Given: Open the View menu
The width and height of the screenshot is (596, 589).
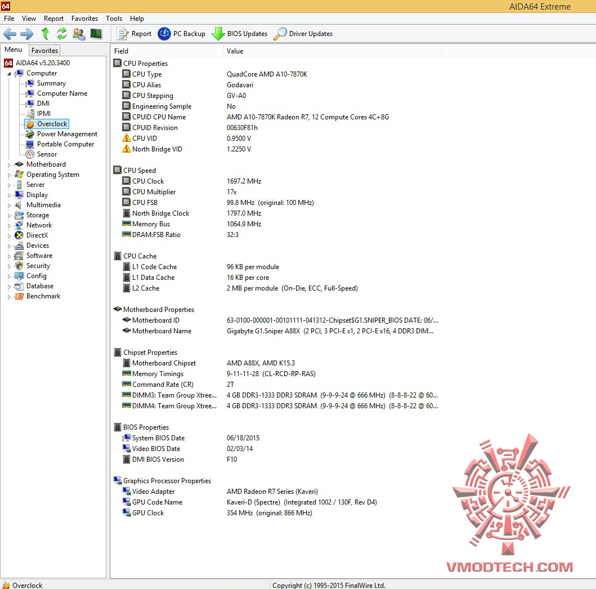Looking at the screenshot, I should pos(29,18).
